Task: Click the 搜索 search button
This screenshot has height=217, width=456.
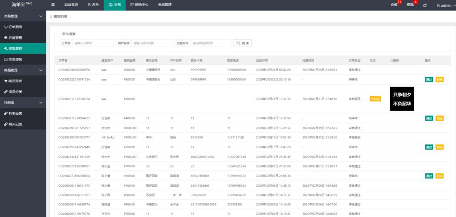Action: point(243,43)
